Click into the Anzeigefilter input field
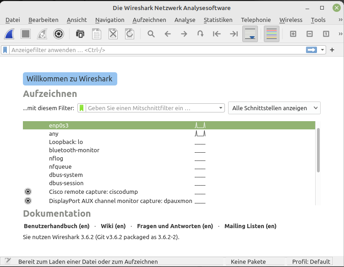 (x=157, y=50)
